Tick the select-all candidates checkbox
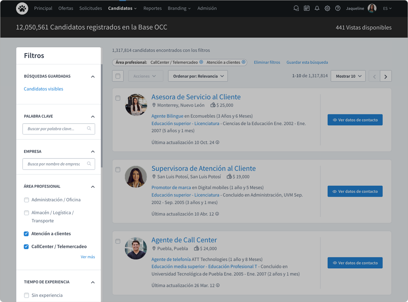This screenshot has width=408, height=302. tap(118, 76)
